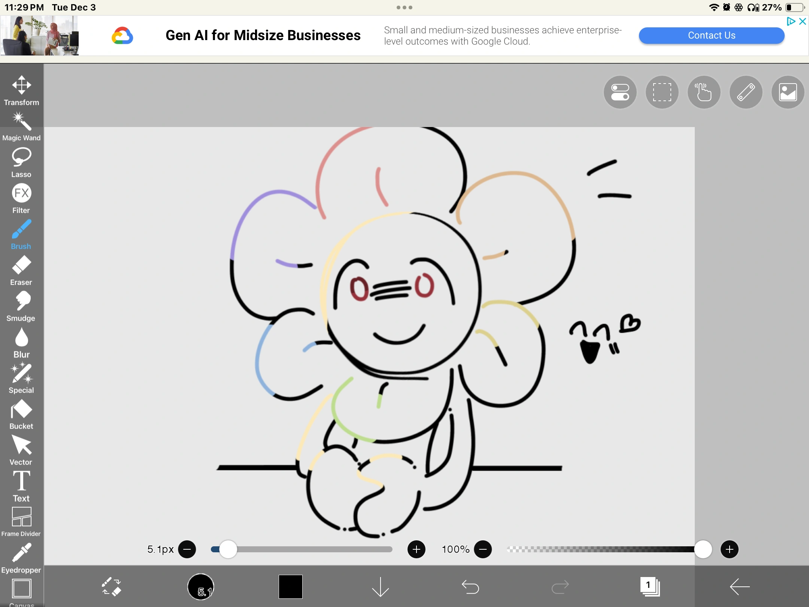809x607 pixels.
Task: Click the Contact Us ad button
Action: pos(711,35)
